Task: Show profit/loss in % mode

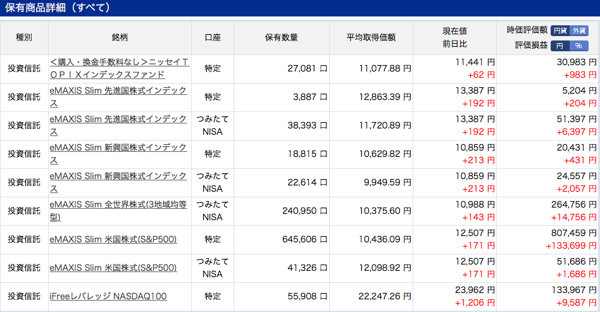Action: click(x=579, y=46)
